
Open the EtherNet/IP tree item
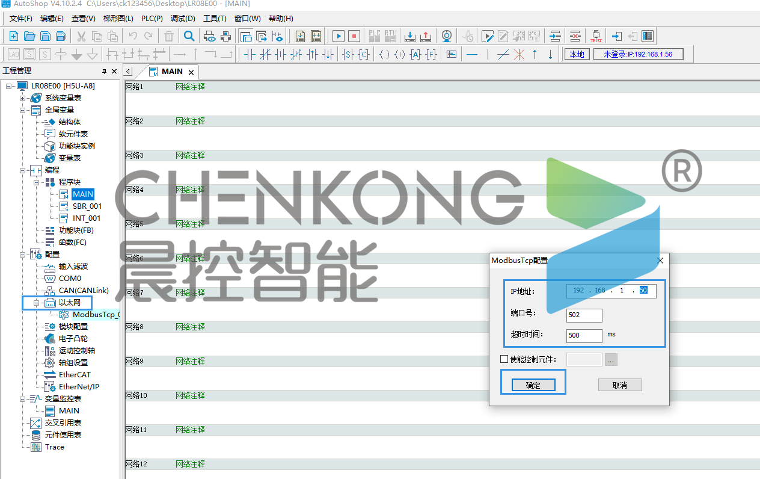79,387
